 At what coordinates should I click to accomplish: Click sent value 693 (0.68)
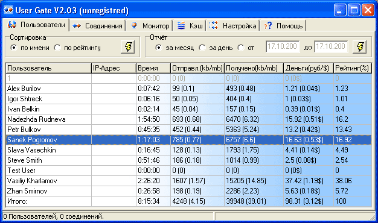pyautogui.click(x=187, y=119)
